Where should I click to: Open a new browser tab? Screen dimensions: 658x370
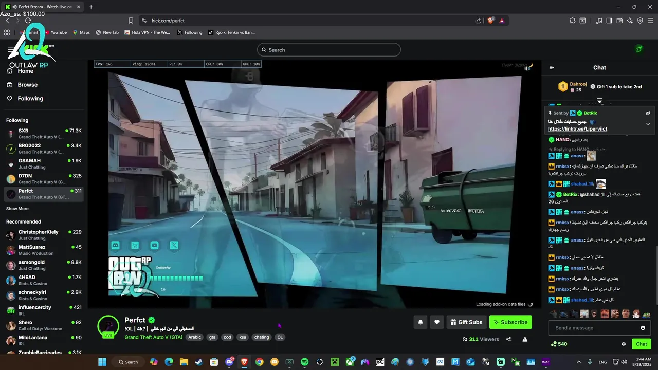(91, 7)
